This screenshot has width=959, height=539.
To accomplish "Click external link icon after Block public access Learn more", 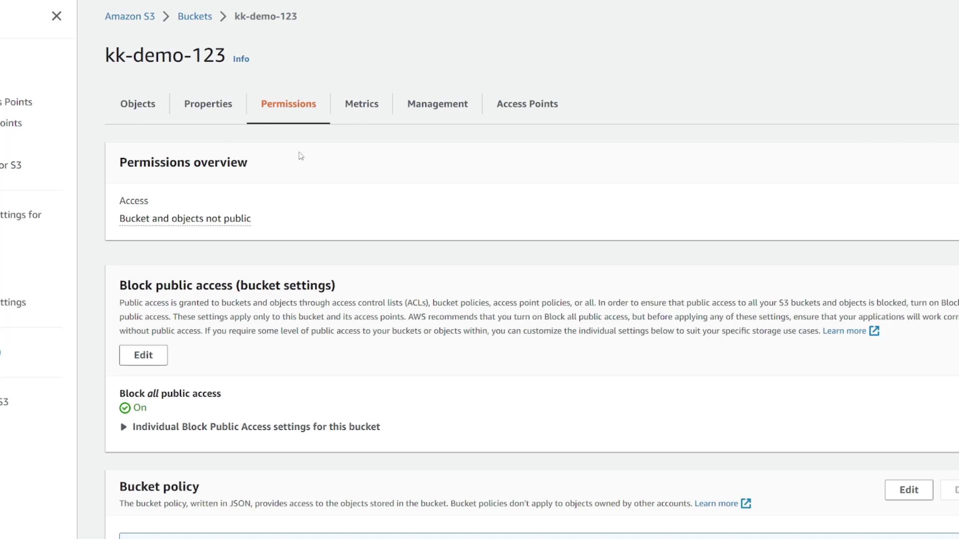I will (874, 331).
